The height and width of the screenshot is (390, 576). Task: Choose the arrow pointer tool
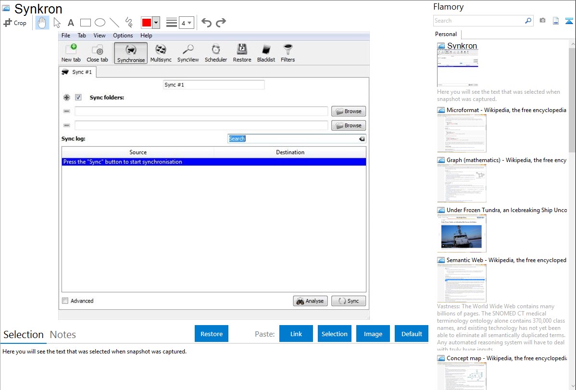pyautogui.click(x=57, y=23)
